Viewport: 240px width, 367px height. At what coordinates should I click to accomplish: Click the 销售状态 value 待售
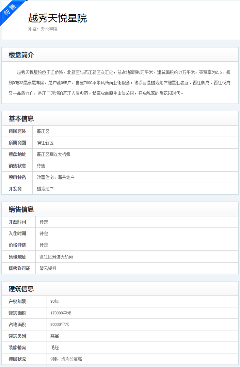[x=41, y=166]
